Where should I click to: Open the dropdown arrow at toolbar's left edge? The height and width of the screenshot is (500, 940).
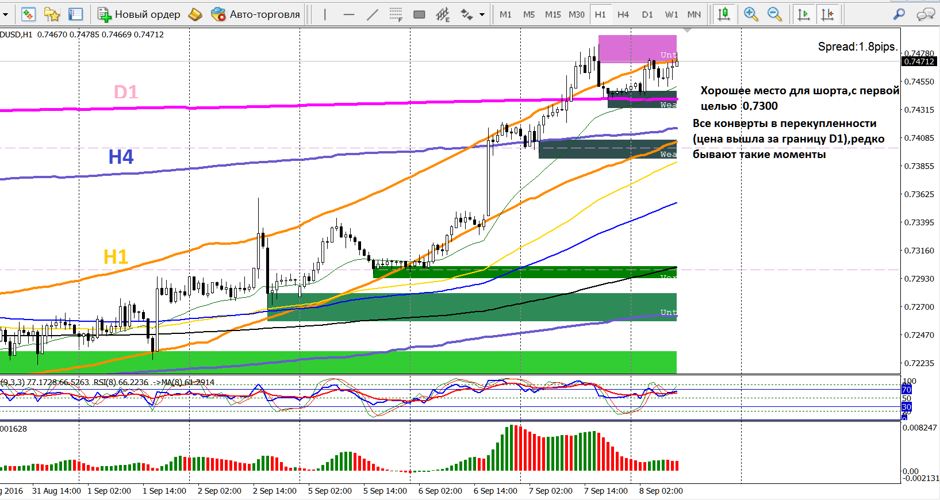5,14
